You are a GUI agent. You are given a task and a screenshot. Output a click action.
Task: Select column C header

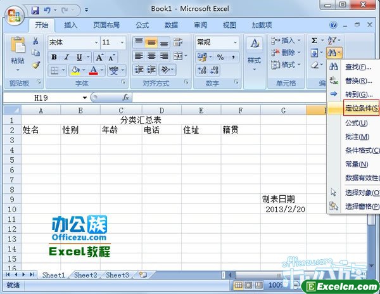[121, 110]
